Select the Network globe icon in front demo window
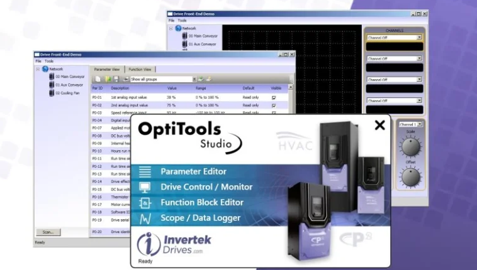Image resolution: width=477 pixels, height=270 pixels. pos(45,69)
